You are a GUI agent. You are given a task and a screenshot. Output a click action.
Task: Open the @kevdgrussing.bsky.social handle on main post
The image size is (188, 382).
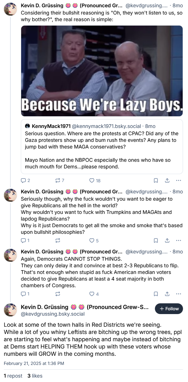point(53,314)
